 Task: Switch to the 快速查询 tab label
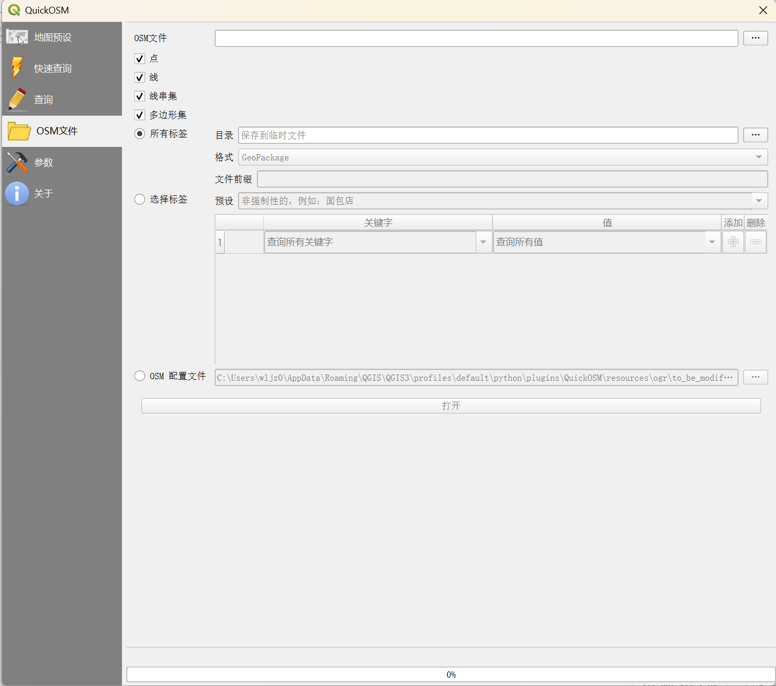[53, 69]
